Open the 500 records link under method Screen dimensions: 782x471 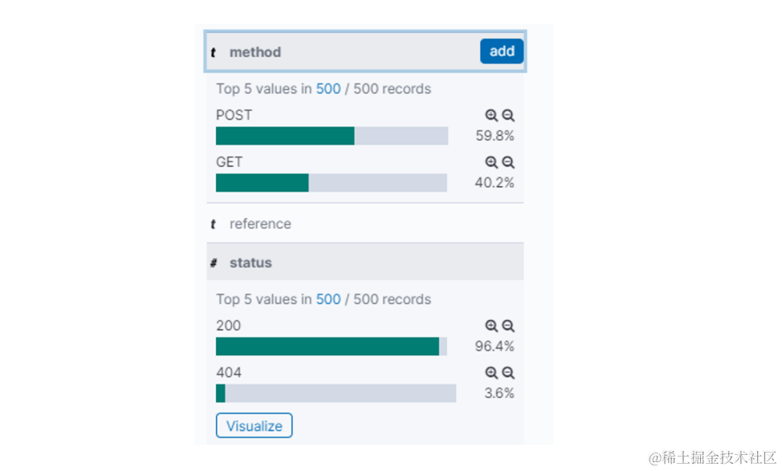point(328,89)
